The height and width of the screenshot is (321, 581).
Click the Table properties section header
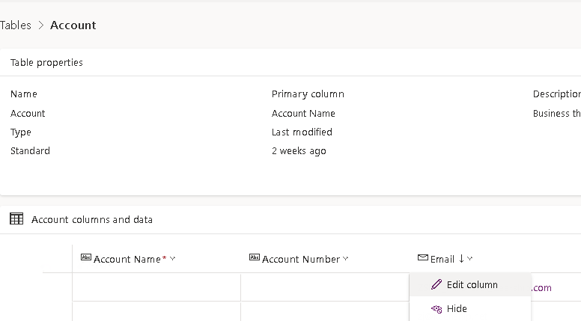46,63
